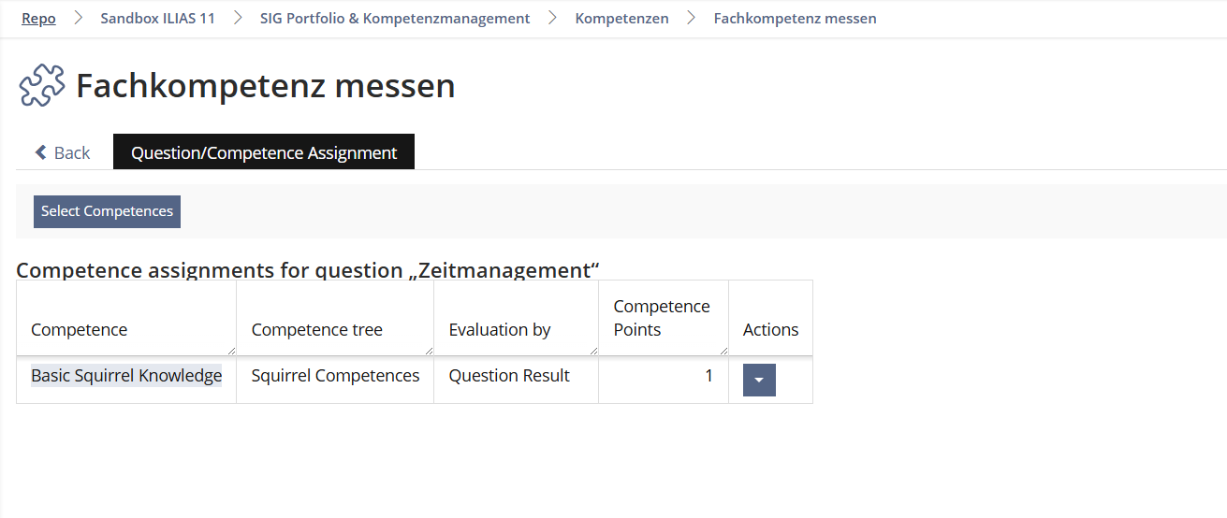Click the puzzle piece icon beside page title
The height and width of the screenshot is (518, 1227).
coord(42,86)
